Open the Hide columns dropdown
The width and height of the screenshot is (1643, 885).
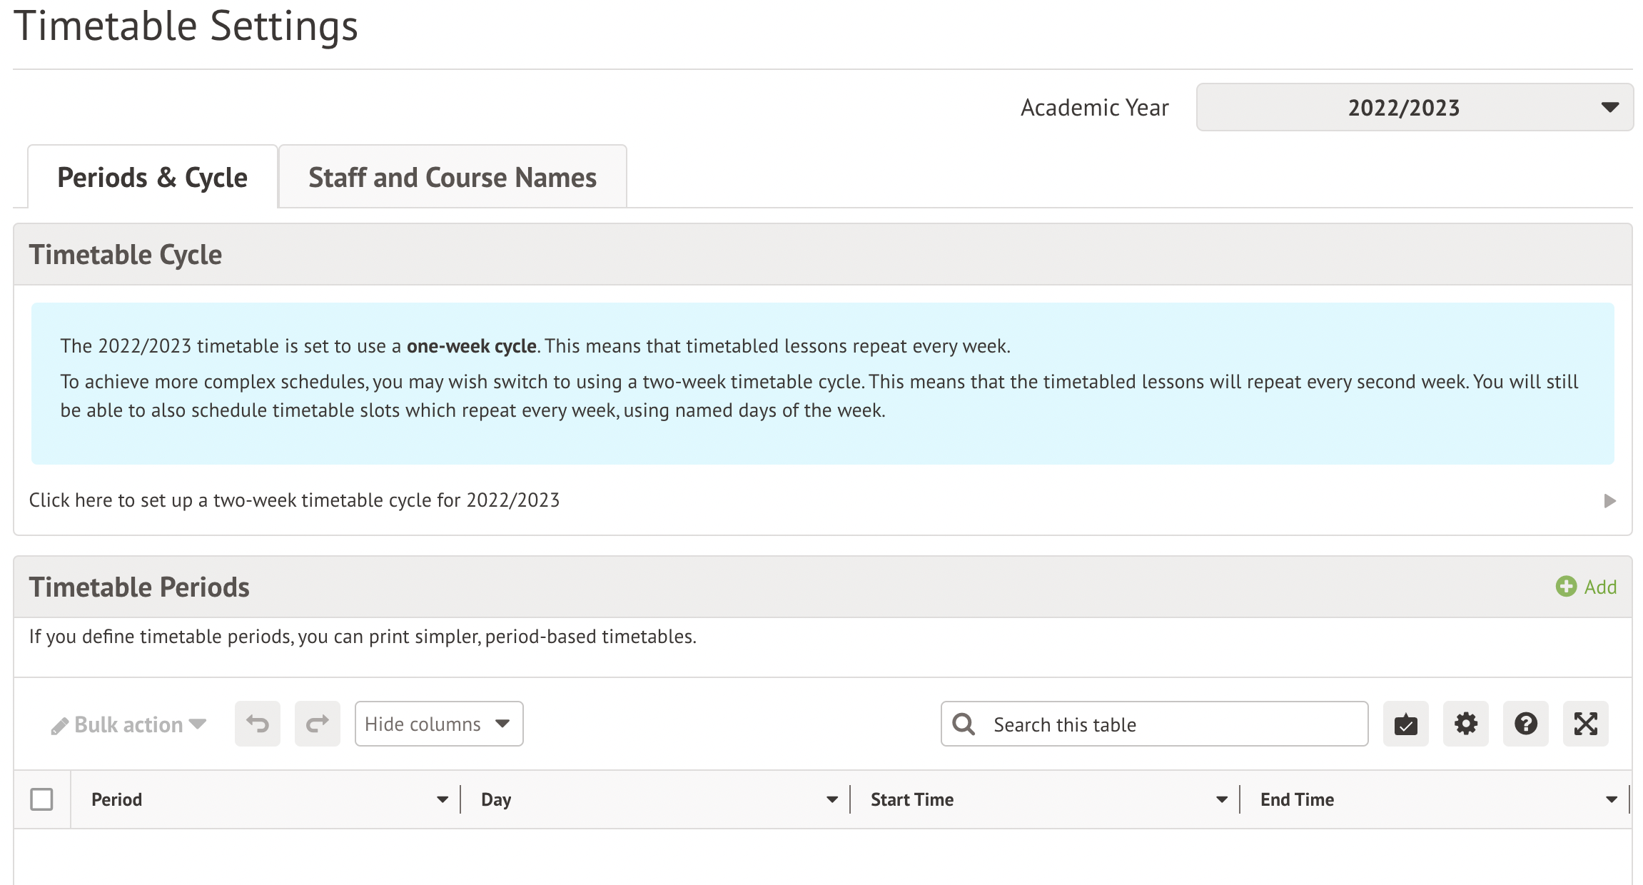click(x=438, y=724)
